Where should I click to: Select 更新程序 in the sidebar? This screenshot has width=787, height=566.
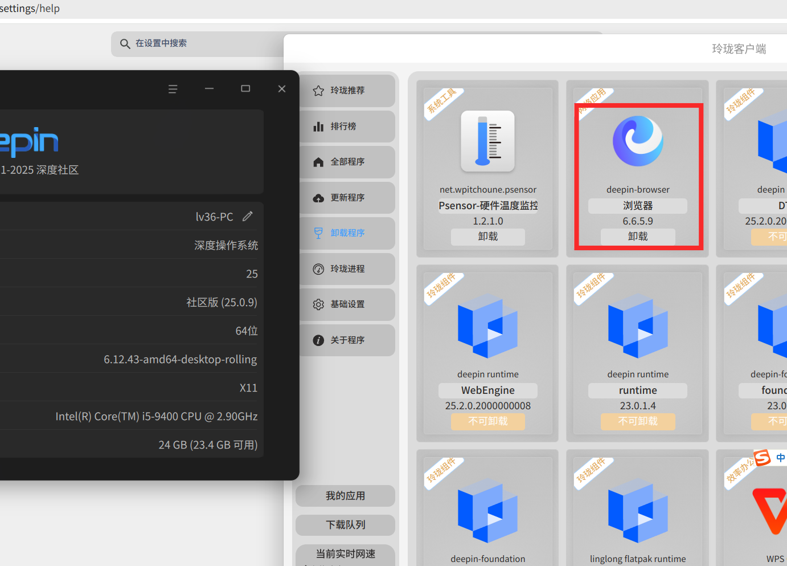tap(346, 198)
